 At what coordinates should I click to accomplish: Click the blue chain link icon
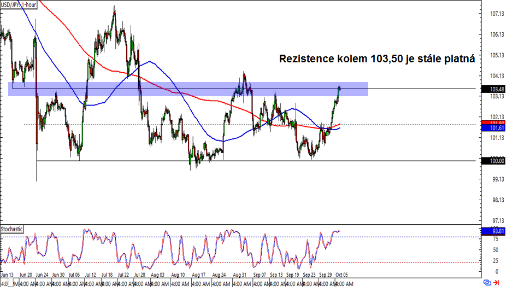[487, 283]
